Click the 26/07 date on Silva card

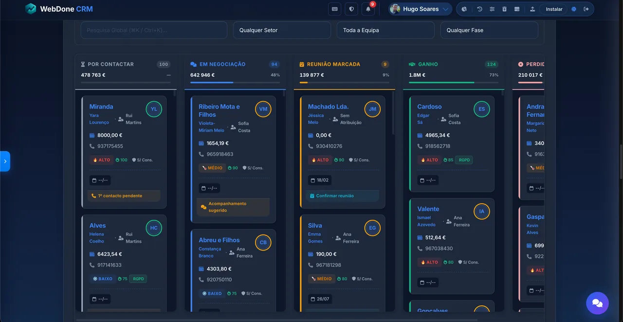coord(320,299)
